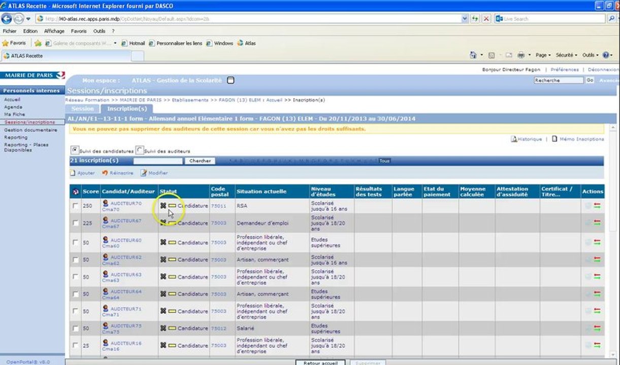The height and width of the screenshot is (365, 620).
Task: Select Suivi des auditeurs radio button
Action: pyautogui.click(x=140, y=150)
